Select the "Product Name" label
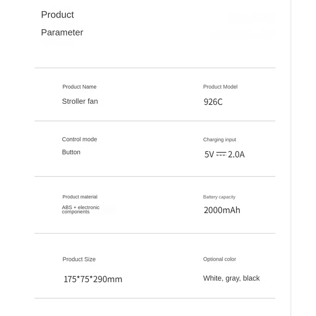The height and width of the screenshot is (316, 316). [x=79, y=87]
